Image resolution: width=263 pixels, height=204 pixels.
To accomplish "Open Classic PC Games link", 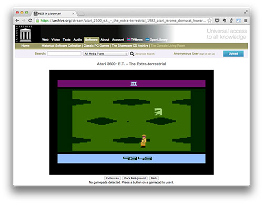I will (x=96, y=46).
